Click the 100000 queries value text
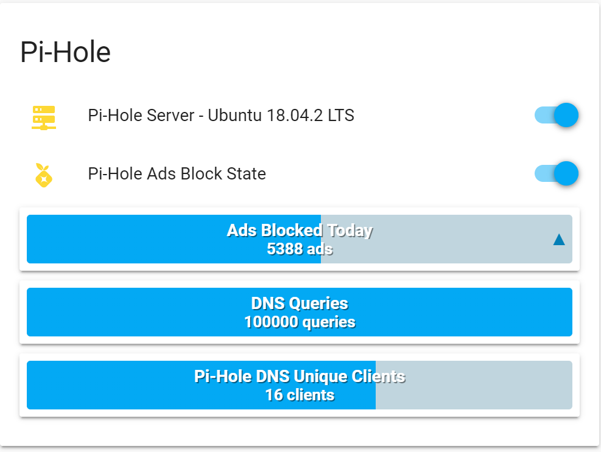 coord(300,322)
